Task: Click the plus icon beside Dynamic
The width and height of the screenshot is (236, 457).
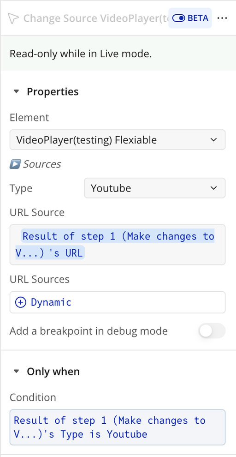Action: 20,302
